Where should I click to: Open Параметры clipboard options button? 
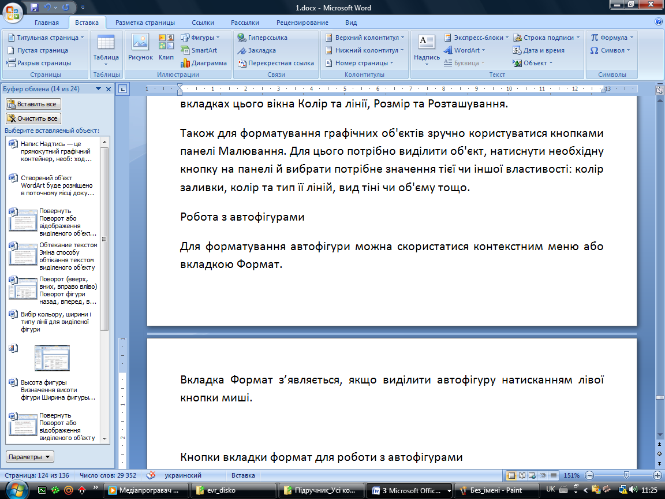click(29, 457)
